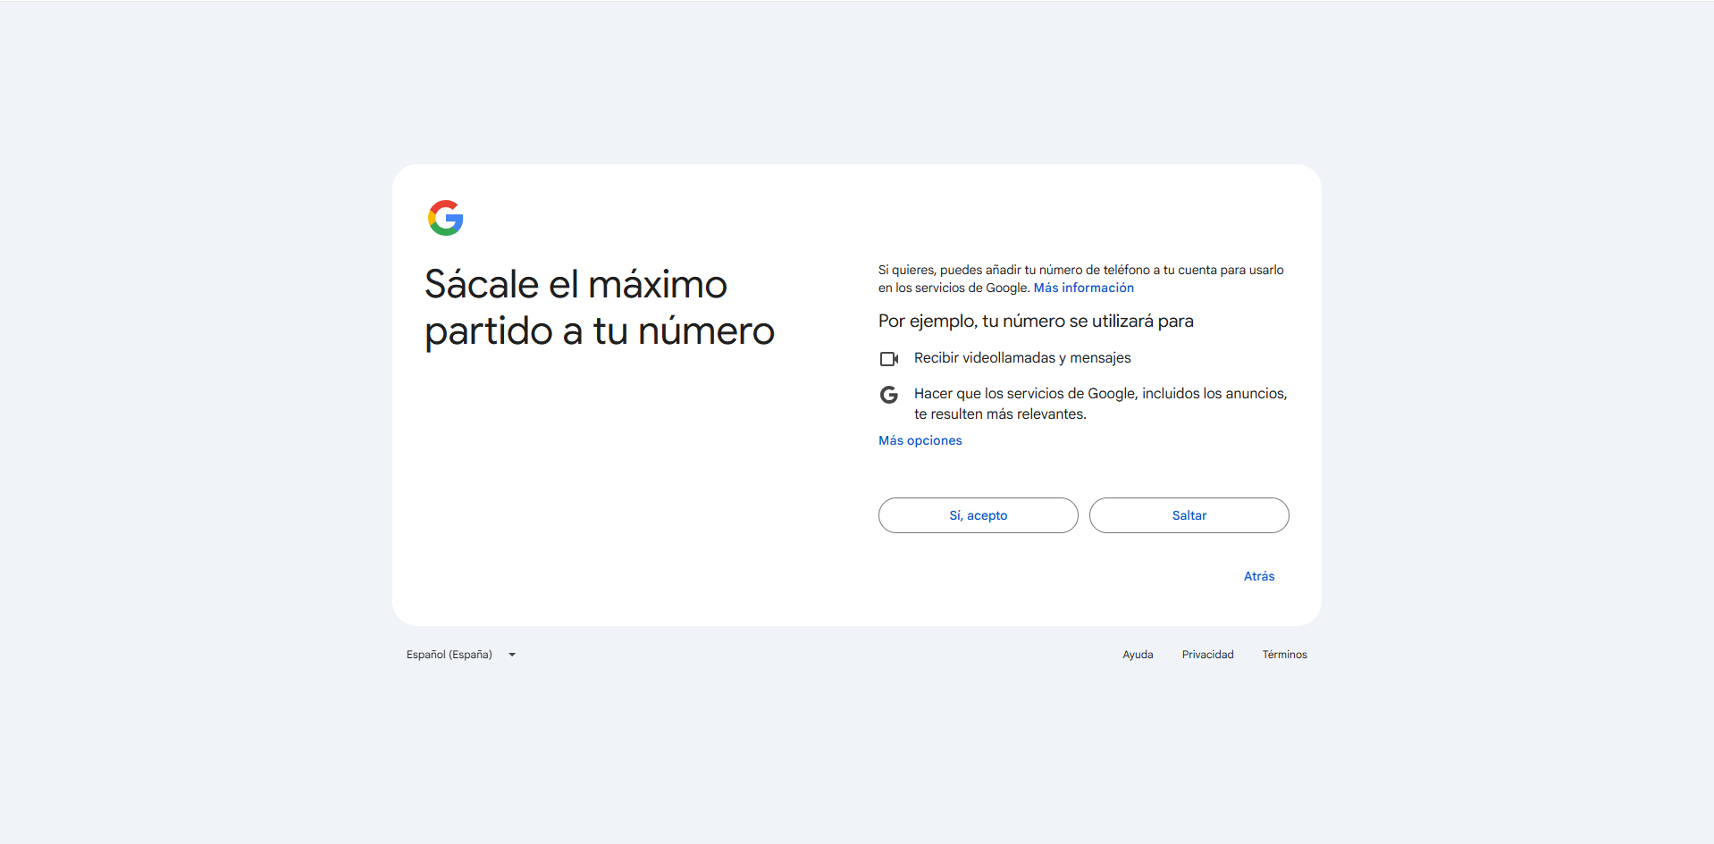Viewport: 1714px width, 844px height.
Task: Expand the Más opciones link
Action: click(x=920, y=440)
